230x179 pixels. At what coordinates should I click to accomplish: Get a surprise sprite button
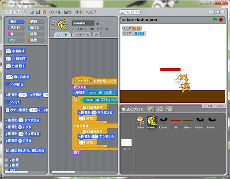(x=169, y=109)
